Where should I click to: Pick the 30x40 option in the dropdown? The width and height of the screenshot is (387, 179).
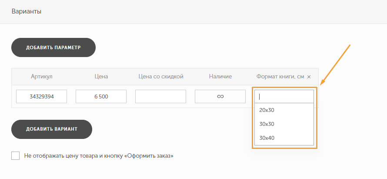[267, 138]
